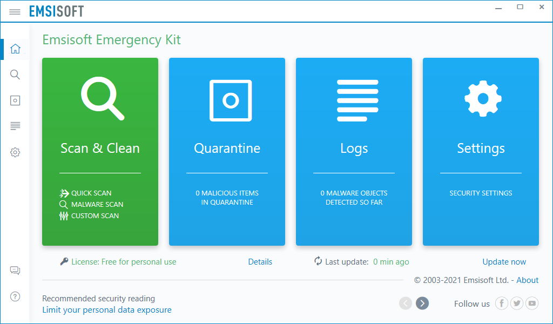Open the Quarantine tile title

pos(227,148)
